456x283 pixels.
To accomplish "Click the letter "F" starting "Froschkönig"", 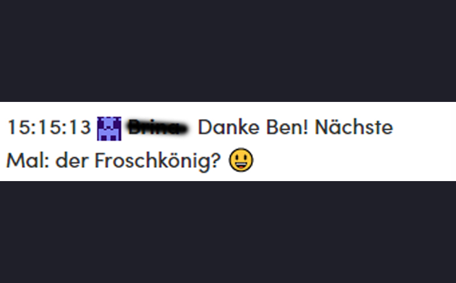I will point(100,161).
